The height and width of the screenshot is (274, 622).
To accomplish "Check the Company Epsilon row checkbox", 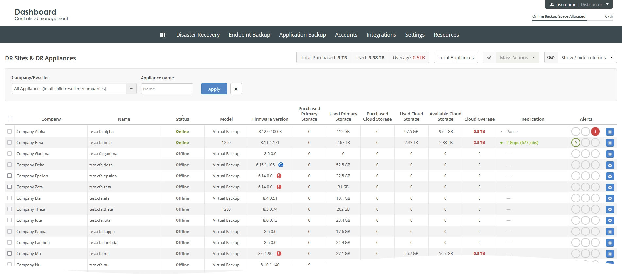I will click(x=9, y=176).
